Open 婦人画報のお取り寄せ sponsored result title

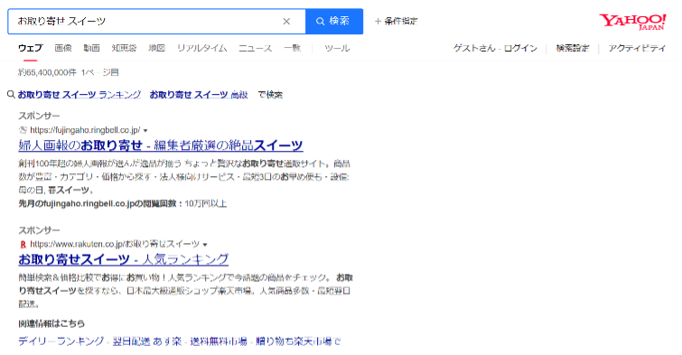click(161, 145)
